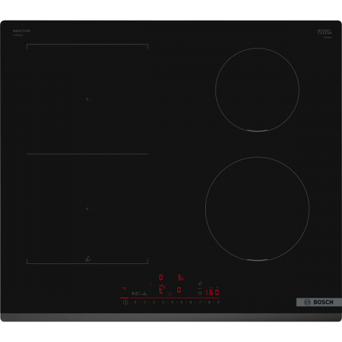Set power level 8 on the slider scale

tap(209, 302)
